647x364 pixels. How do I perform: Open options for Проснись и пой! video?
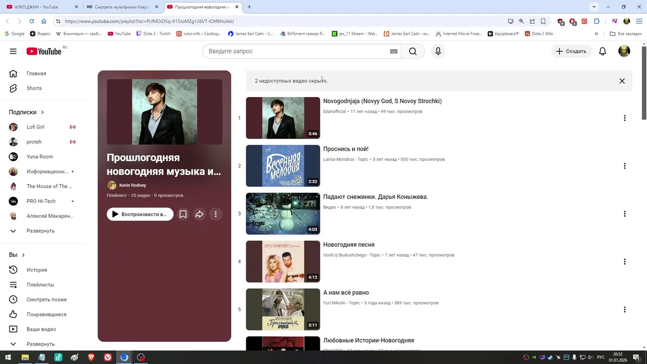[625, 166]
